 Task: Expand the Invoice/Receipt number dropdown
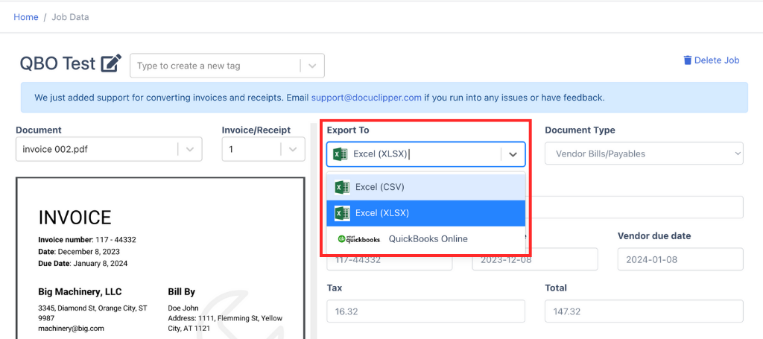[263, 149]
